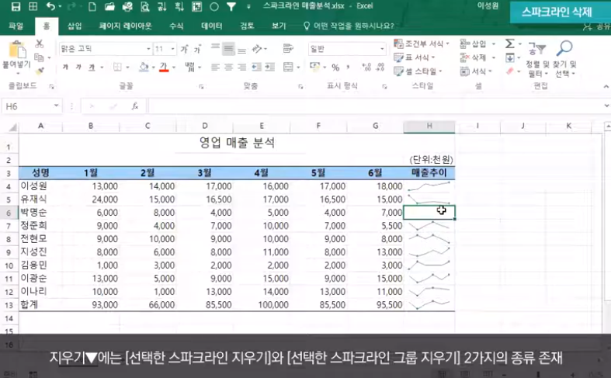Viewport: 611px width, 378px height.
Task: Open the New blank document icon
Action: pyautogui.click(x=92, y=6)
